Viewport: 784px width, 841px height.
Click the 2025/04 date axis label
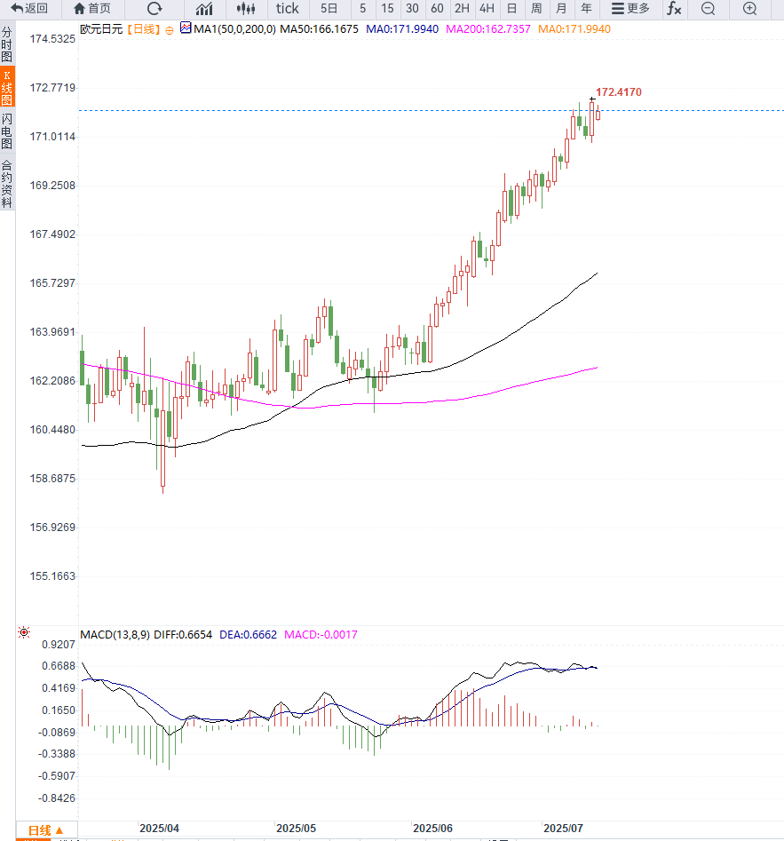click(x=159, y=829)
